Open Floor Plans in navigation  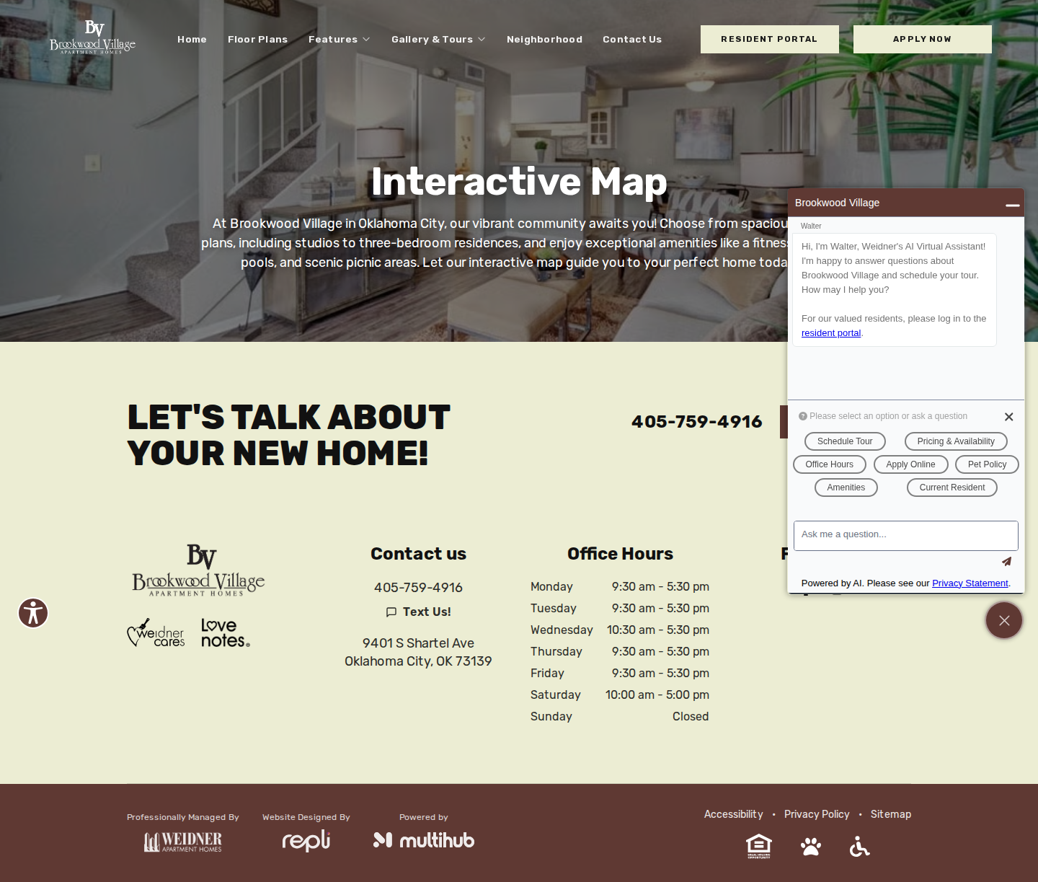(x=257, y=40)
